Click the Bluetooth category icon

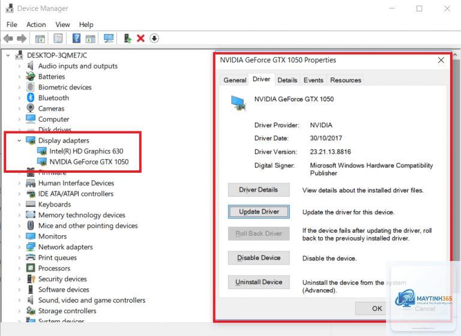pyautogui.click(x=30, y=98)
